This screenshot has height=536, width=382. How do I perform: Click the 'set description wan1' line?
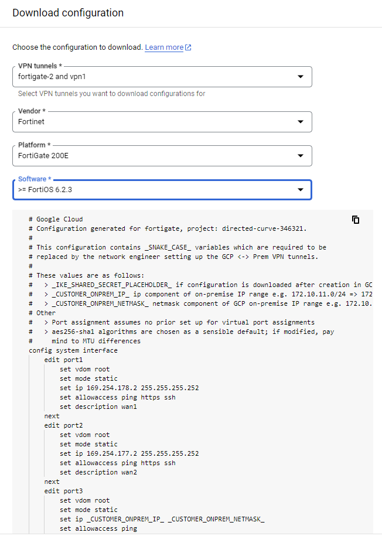98,407
